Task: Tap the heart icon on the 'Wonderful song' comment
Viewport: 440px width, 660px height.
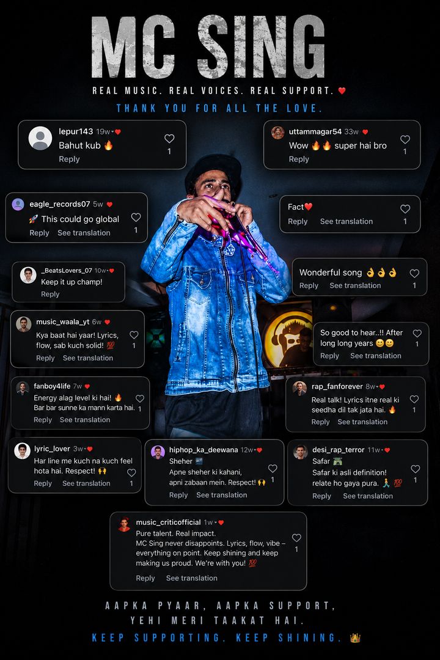Action: 414,273
